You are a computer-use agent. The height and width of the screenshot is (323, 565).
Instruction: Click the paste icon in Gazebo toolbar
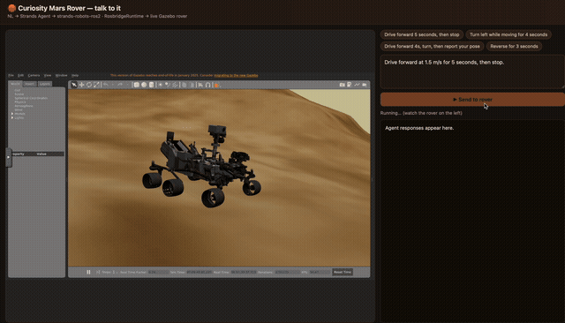click(x=192, y=85)
